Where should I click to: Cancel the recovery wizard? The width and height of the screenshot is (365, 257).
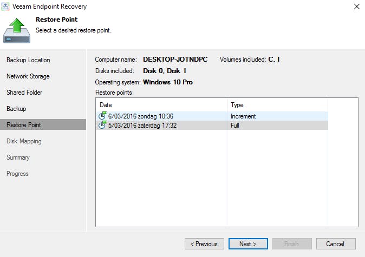pos(336,243)
